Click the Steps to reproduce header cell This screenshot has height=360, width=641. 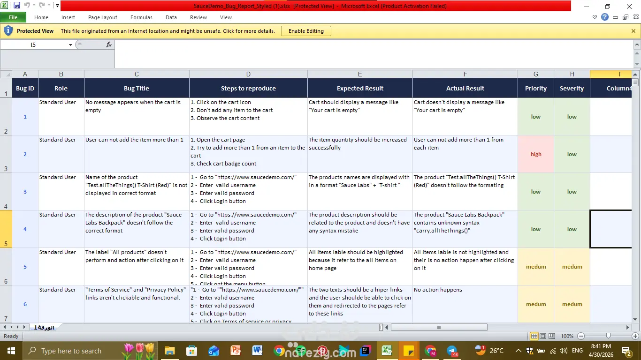click(x=248, y=88)
